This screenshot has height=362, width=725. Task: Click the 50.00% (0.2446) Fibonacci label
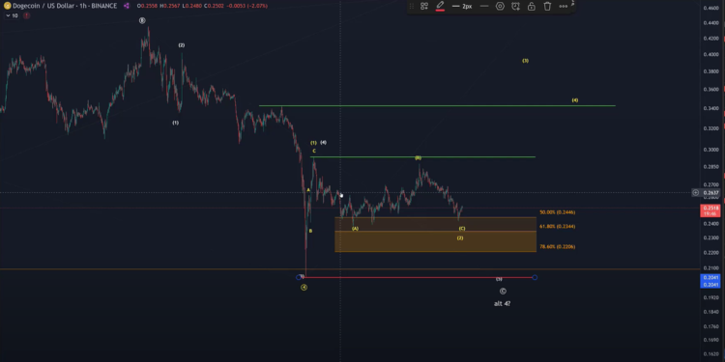[x=557, y=212]
